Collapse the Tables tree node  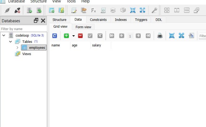tap(10, 42)
